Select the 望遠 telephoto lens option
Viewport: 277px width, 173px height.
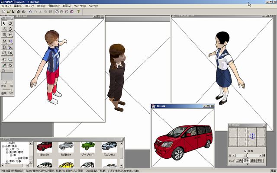253,160
